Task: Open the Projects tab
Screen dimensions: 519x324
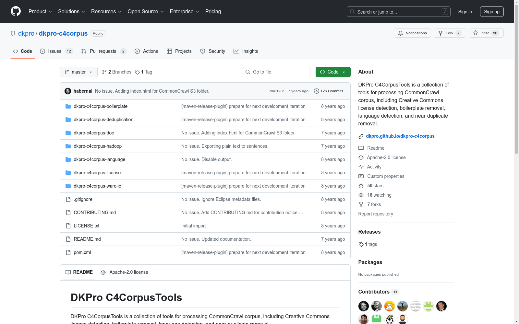Action: [179, 51]
